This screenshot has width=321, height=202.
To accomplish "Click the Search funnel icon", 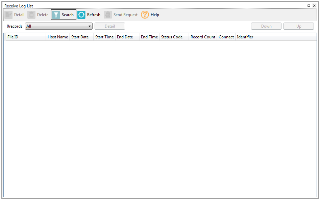I will click(56, 15).
